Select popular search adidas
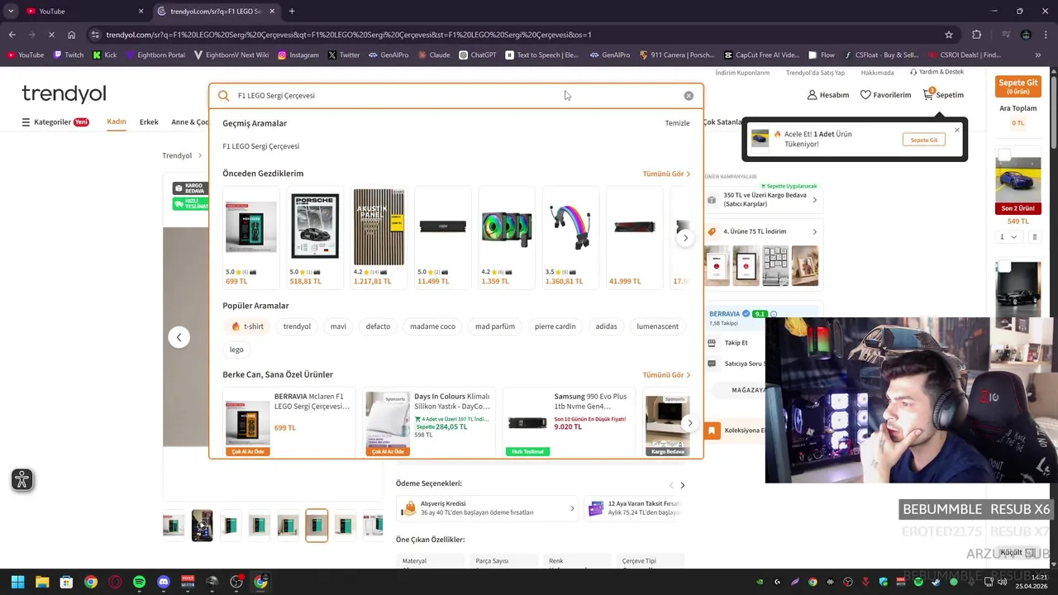 click(x=606, y=326)
